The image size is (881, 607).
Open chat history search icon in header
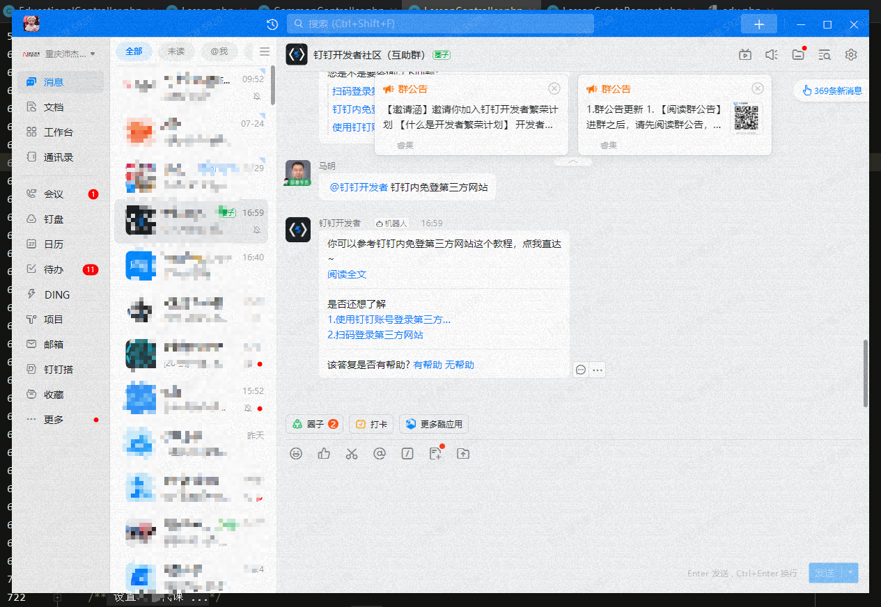(825, 54)
